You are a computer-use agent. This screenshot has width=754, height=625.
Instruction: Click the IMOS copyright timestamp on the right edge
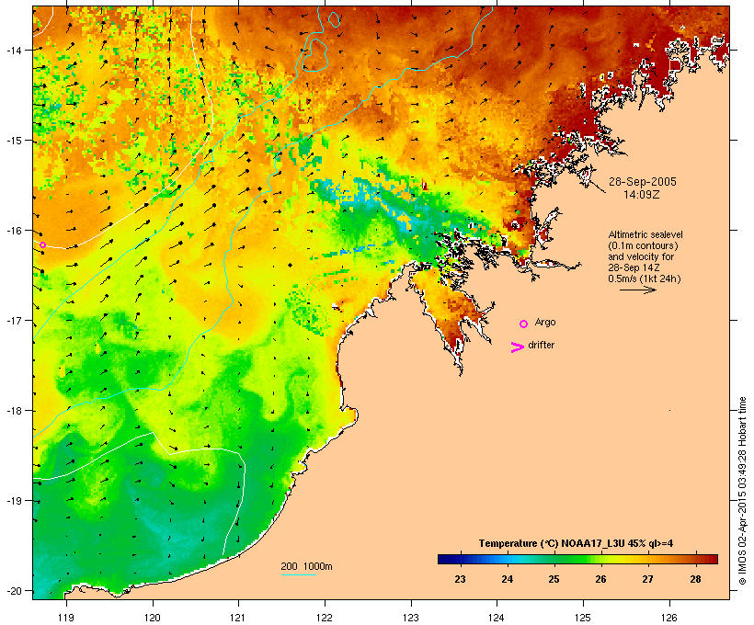(x=742, y=491)
